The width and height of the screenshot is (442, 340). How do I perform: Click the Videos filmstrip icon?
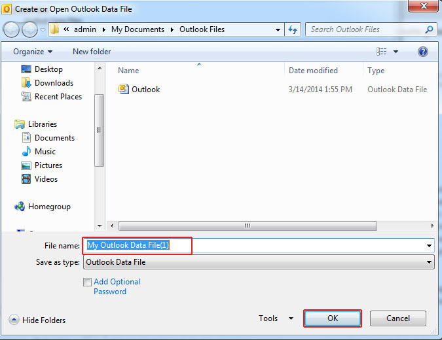point(26,179)
